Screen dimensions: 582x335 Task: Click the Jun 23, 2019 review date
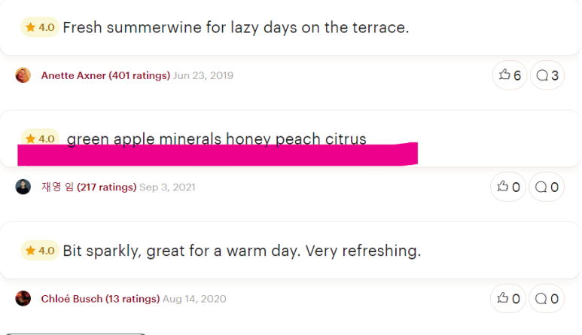(x=203, y=76)
